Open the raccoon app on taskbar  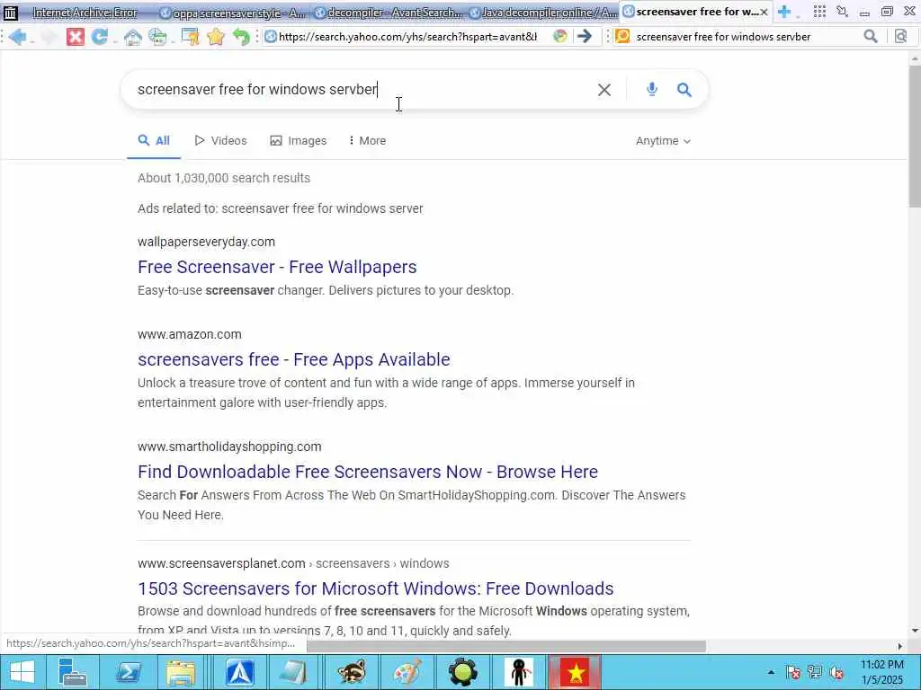pos(352,672)
